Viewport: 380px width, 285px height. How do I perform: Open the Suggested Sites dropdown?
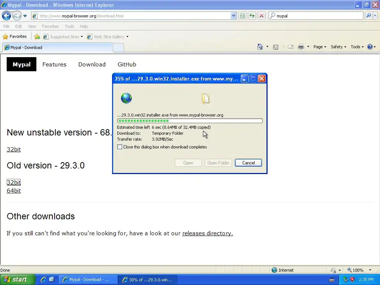tap(63, 37)
